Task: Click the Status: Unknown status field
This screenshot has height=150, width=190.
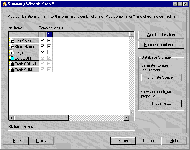Action: point(72,127)
